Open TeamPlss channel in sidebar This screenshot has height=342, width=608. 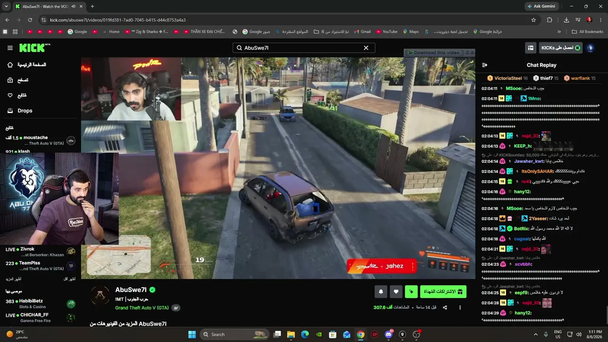pyautogui.click(x=40, y=266)
